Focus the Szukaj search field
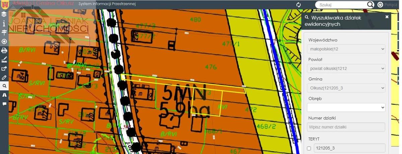Image resolution: width=402 pixels, height=154 pixels. point(341,5)
